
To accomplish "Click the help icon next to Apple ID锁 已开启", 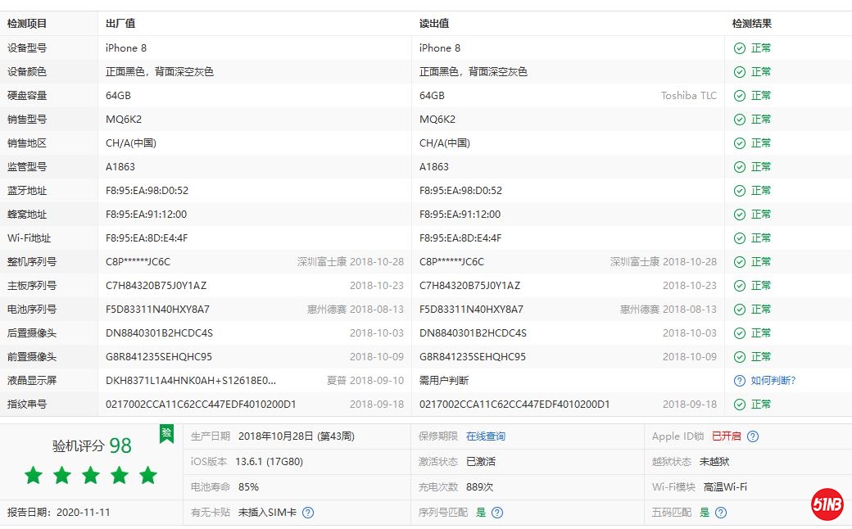I will click(x=753, y=436).
